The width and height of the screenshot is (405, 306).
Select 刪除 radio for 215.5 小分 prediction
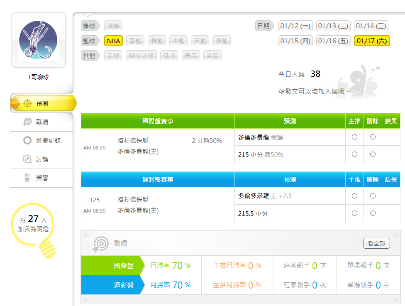373,213
